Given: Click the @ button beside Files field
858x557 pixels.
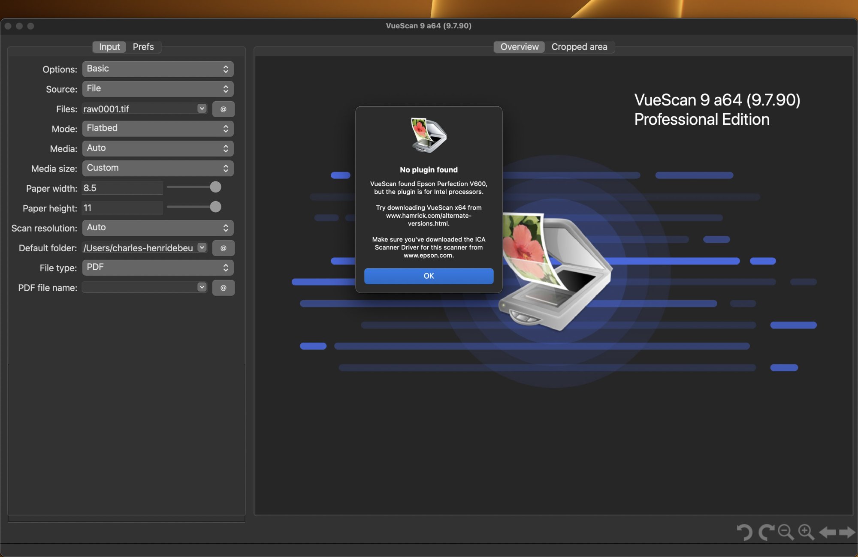Looking at the screenshot, I should click(x=223, y=109).
